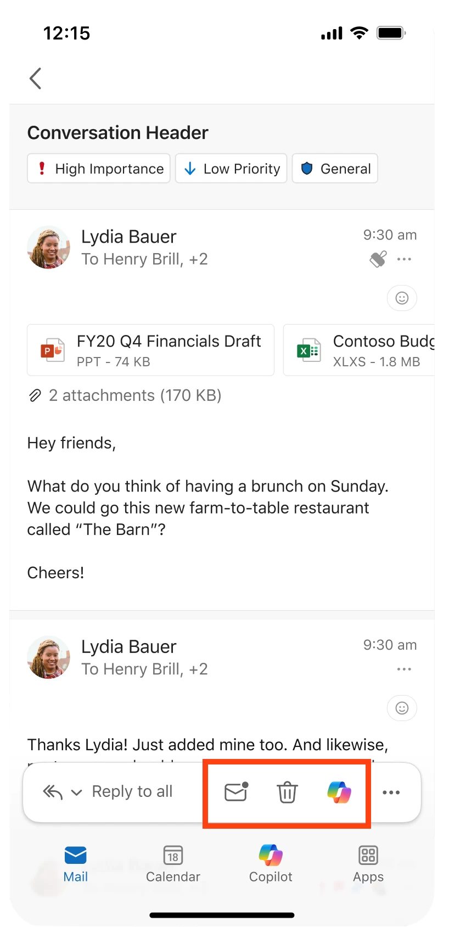The height and width of the screenshot is (938, 449).
Task: Click the paint brush icon beside first message
Action: coord(378,259)
